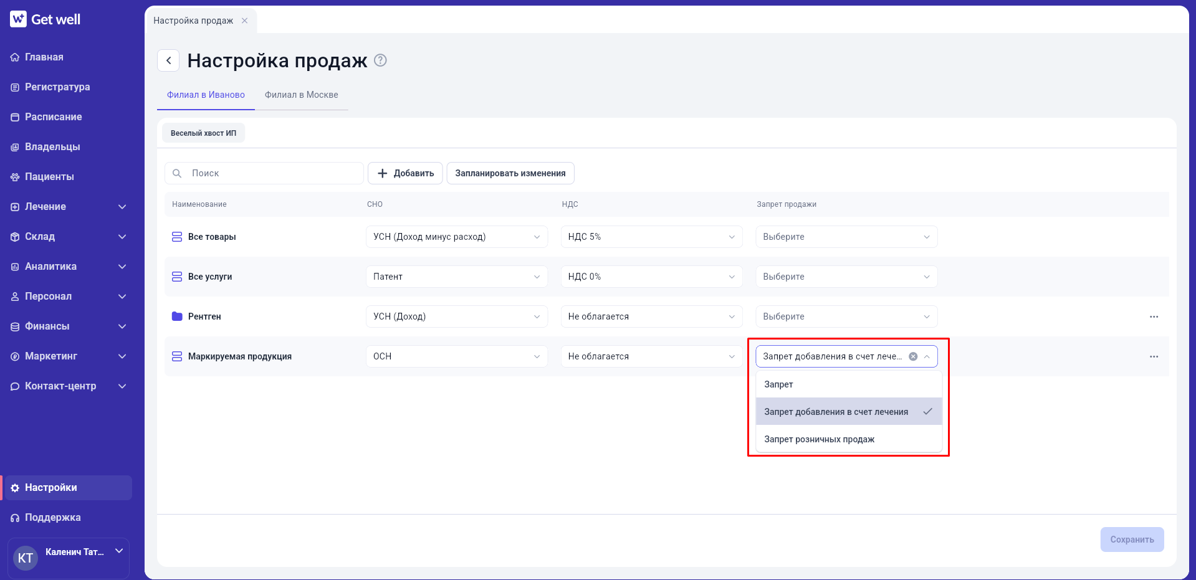This screenshot has width=1196, height=580.
Task: Open ОСН dropdown for Маркируемая продукция
Action: click(x=457, y=356)
